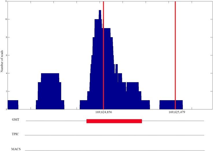
Task: Select the TPIC track label
Action: 16,134
